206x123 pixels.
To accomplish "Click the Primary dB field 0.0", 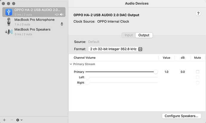I will coord(183,72).
